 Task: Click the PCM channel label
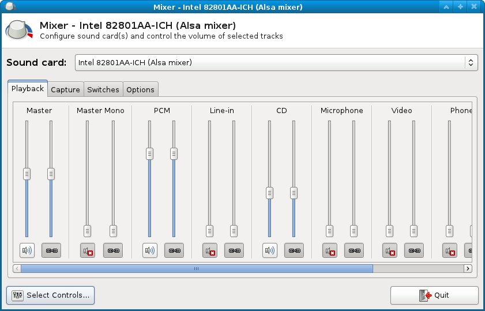[162, 110]
